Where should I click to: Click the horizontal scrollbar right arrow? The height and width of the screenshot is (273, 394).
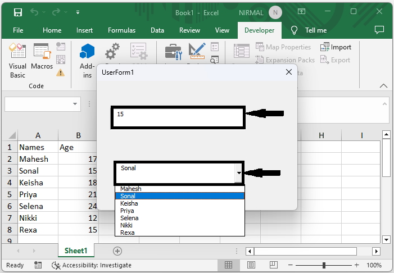click(376, 251)
